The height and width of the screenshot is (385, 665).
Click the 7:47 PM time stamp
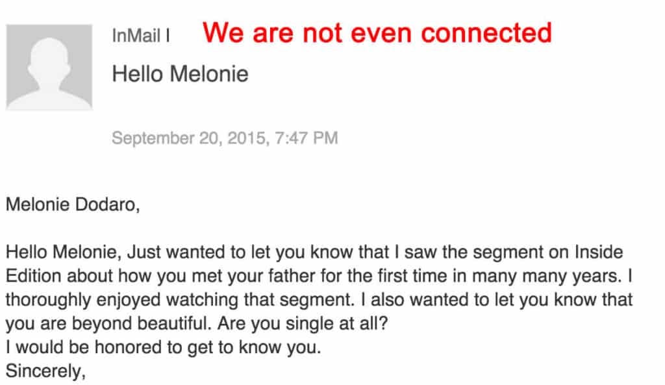click(x=310, y=138)
